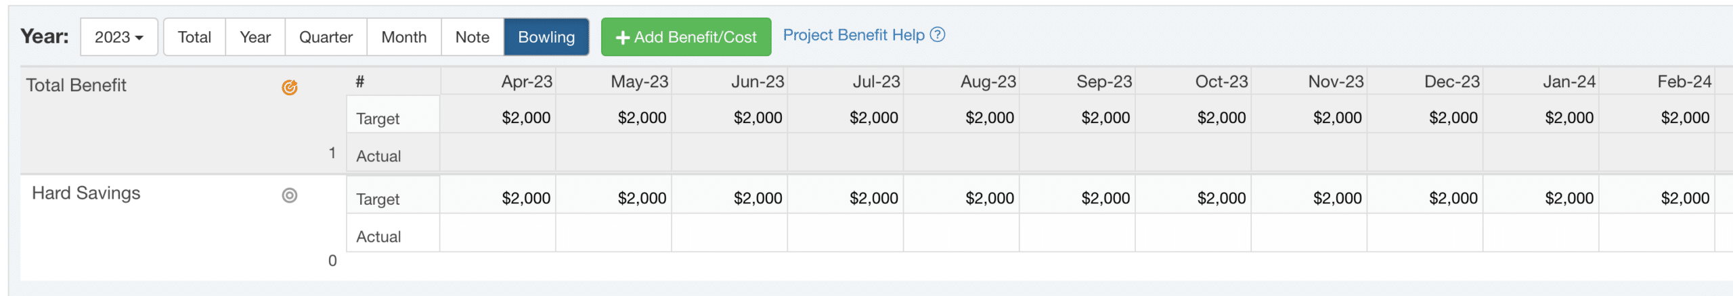Click the Add Benefit/Cost button

point(686,37)
